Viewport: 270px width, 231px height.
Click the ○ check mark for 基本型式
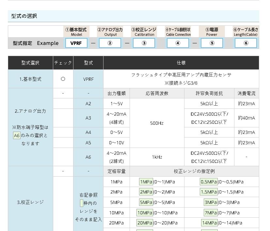(x=63, y=78)
